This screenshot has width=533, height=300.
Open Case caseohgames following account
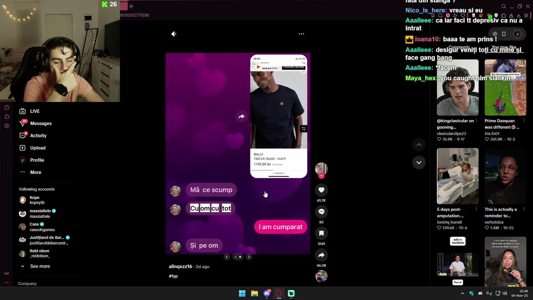(37, 227)
